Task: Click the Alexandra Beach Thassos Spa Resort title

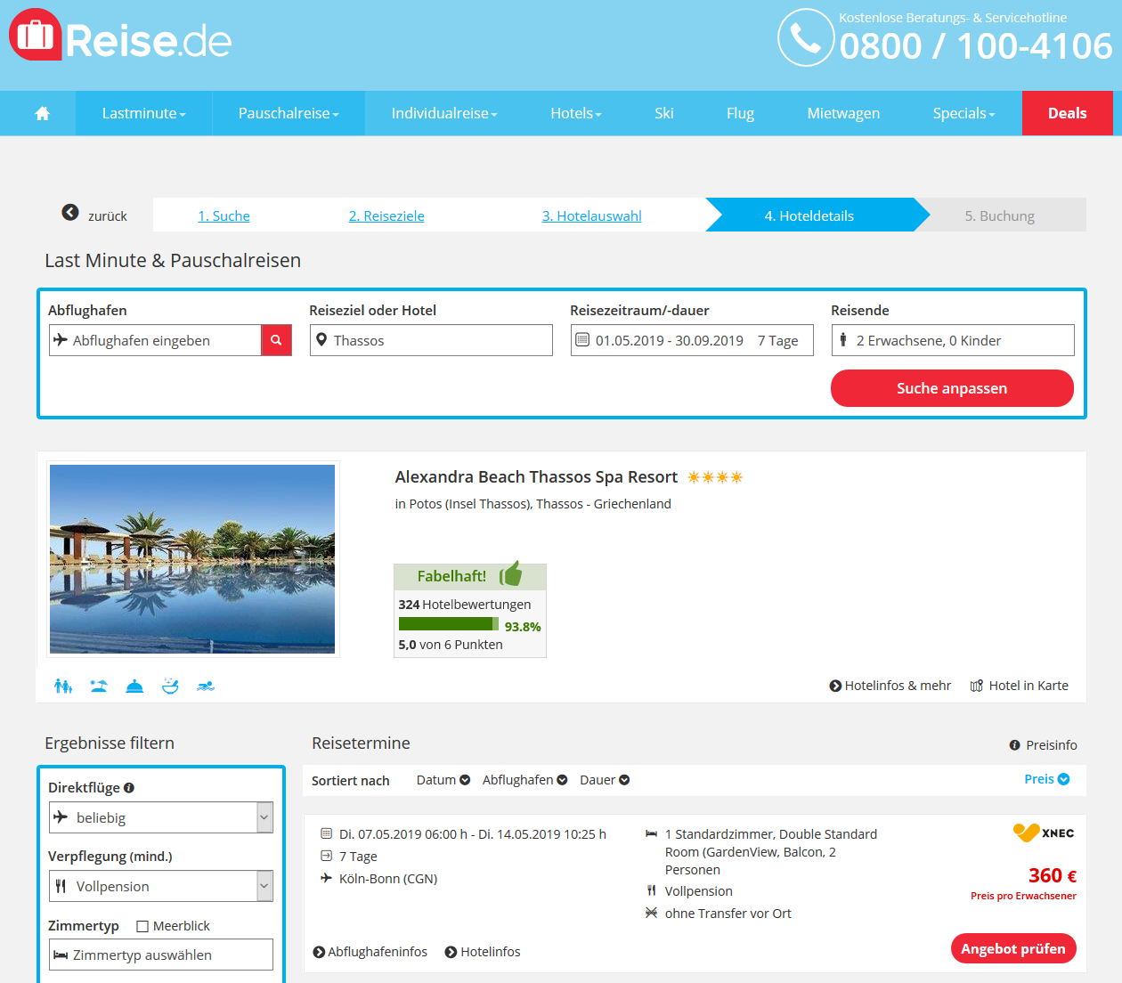Action: 536,477
